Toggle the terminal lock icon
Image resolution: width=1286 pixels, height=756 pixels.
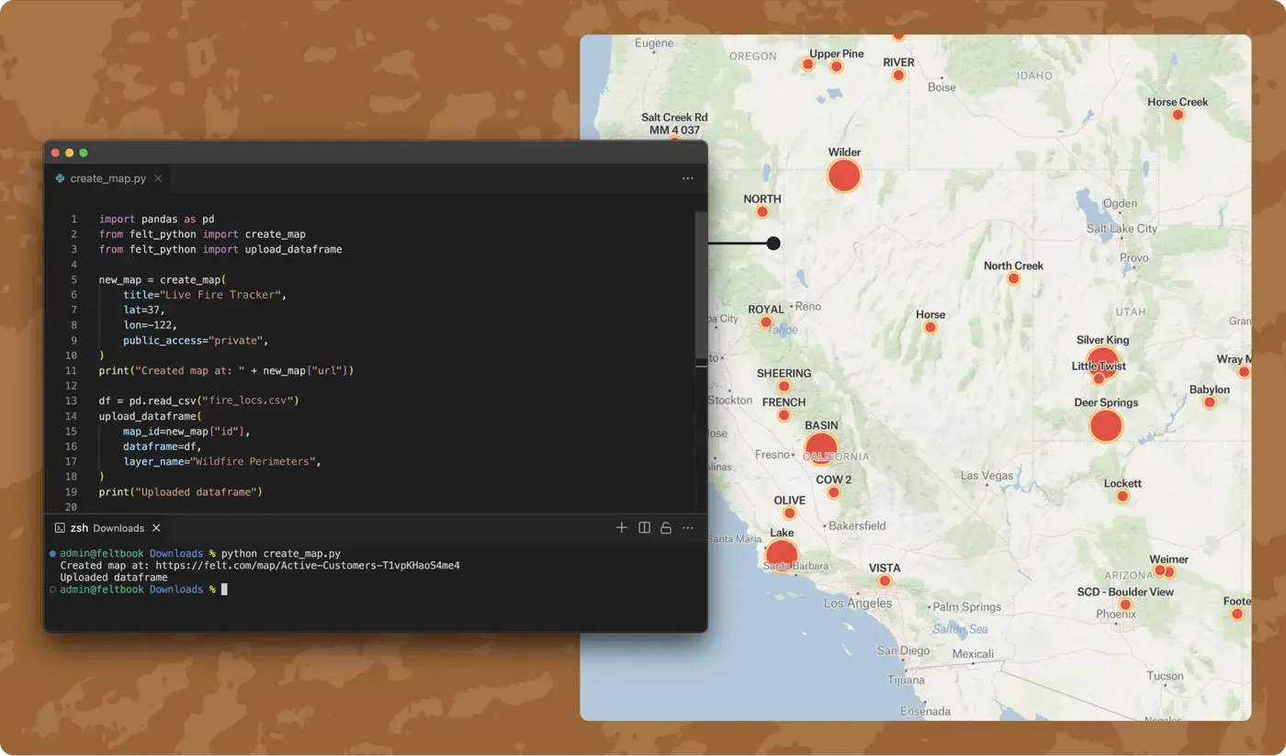tap(666, 527)
